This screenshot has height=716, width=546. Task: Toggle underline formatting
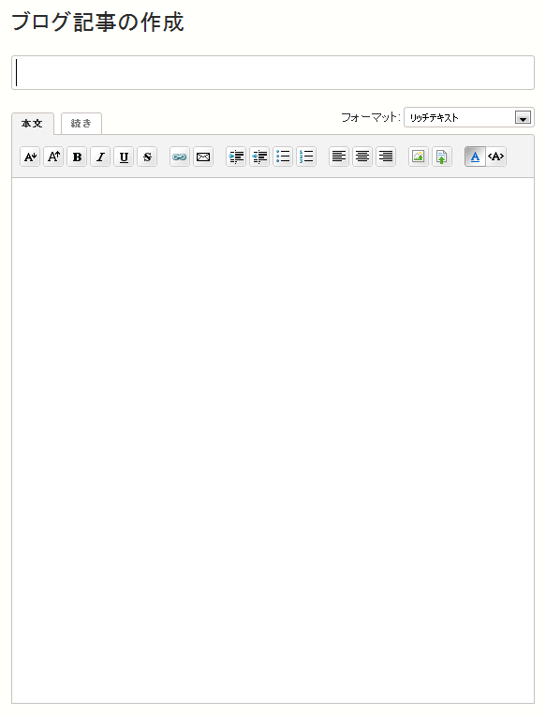point(124,157)
